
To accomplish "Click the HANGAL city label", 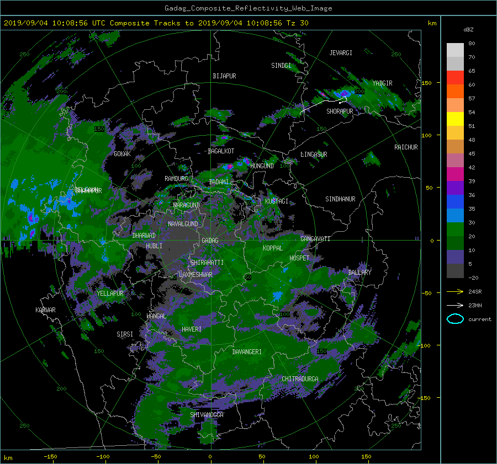I will pos(156,316).
